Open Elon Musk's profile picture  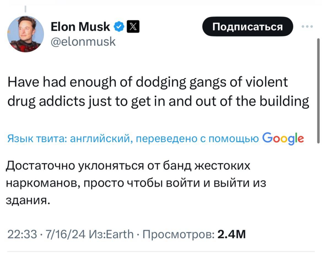[25, 34]
